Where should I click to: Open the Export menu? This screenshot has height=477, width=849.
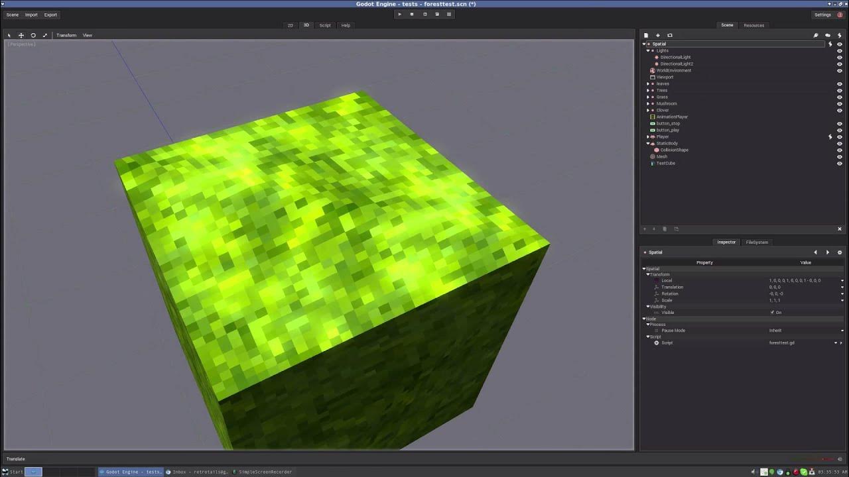pyautogui.click(x=50, y=15)
